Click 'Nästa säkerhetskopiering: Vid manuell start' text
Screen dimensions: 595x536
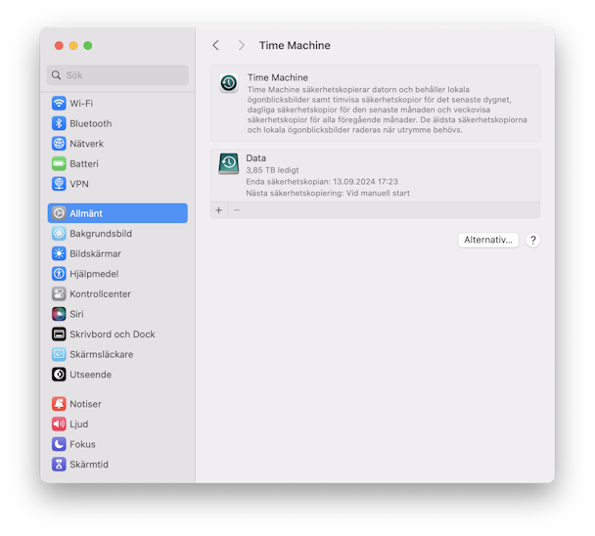point(328,193)
